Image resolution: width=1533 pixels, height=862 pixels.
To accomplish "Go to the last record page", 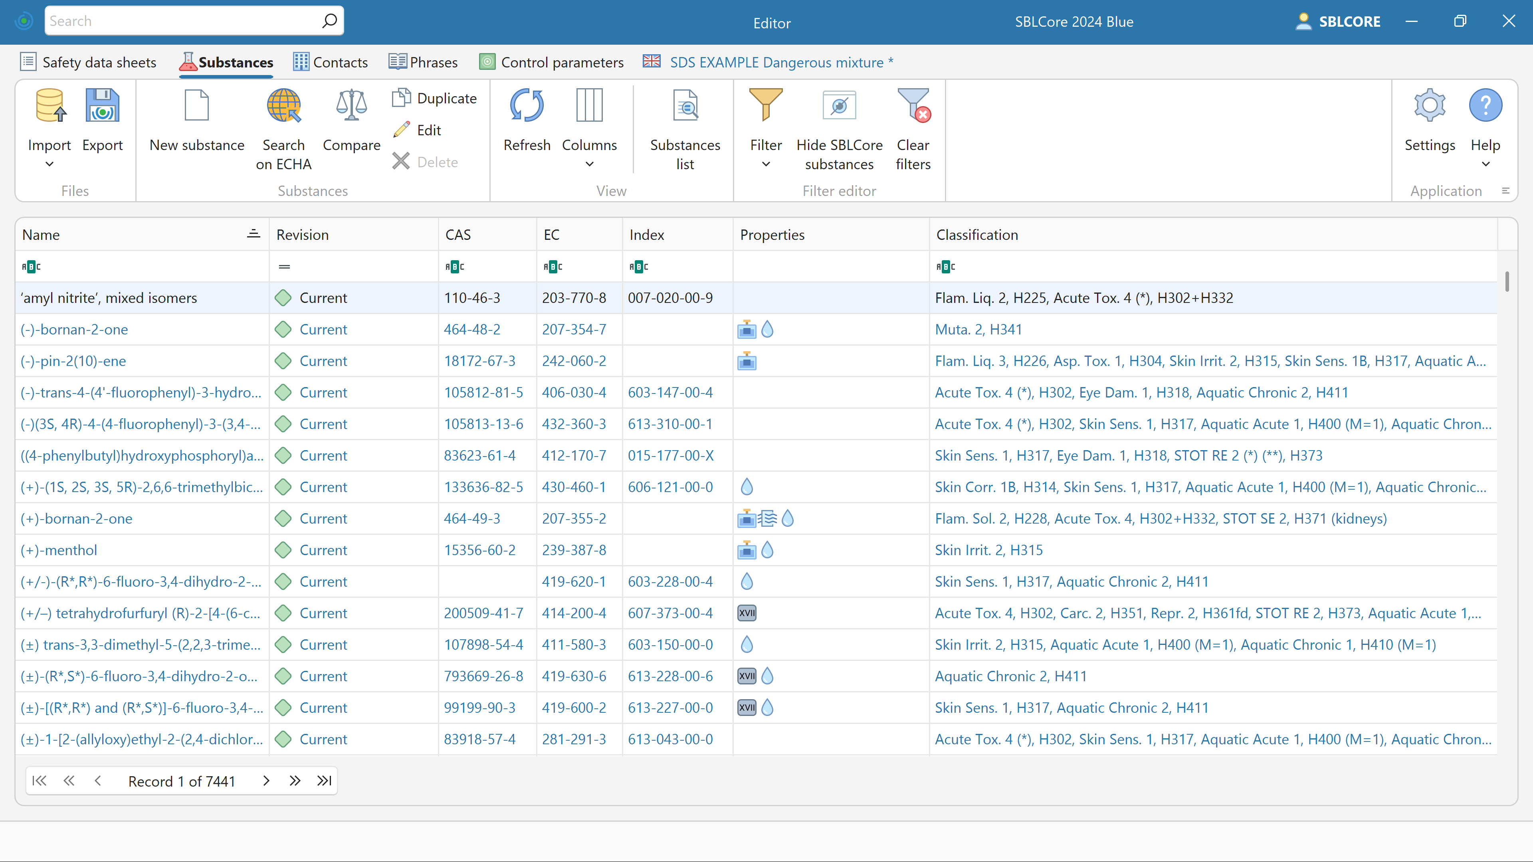I will click(324, 781).
